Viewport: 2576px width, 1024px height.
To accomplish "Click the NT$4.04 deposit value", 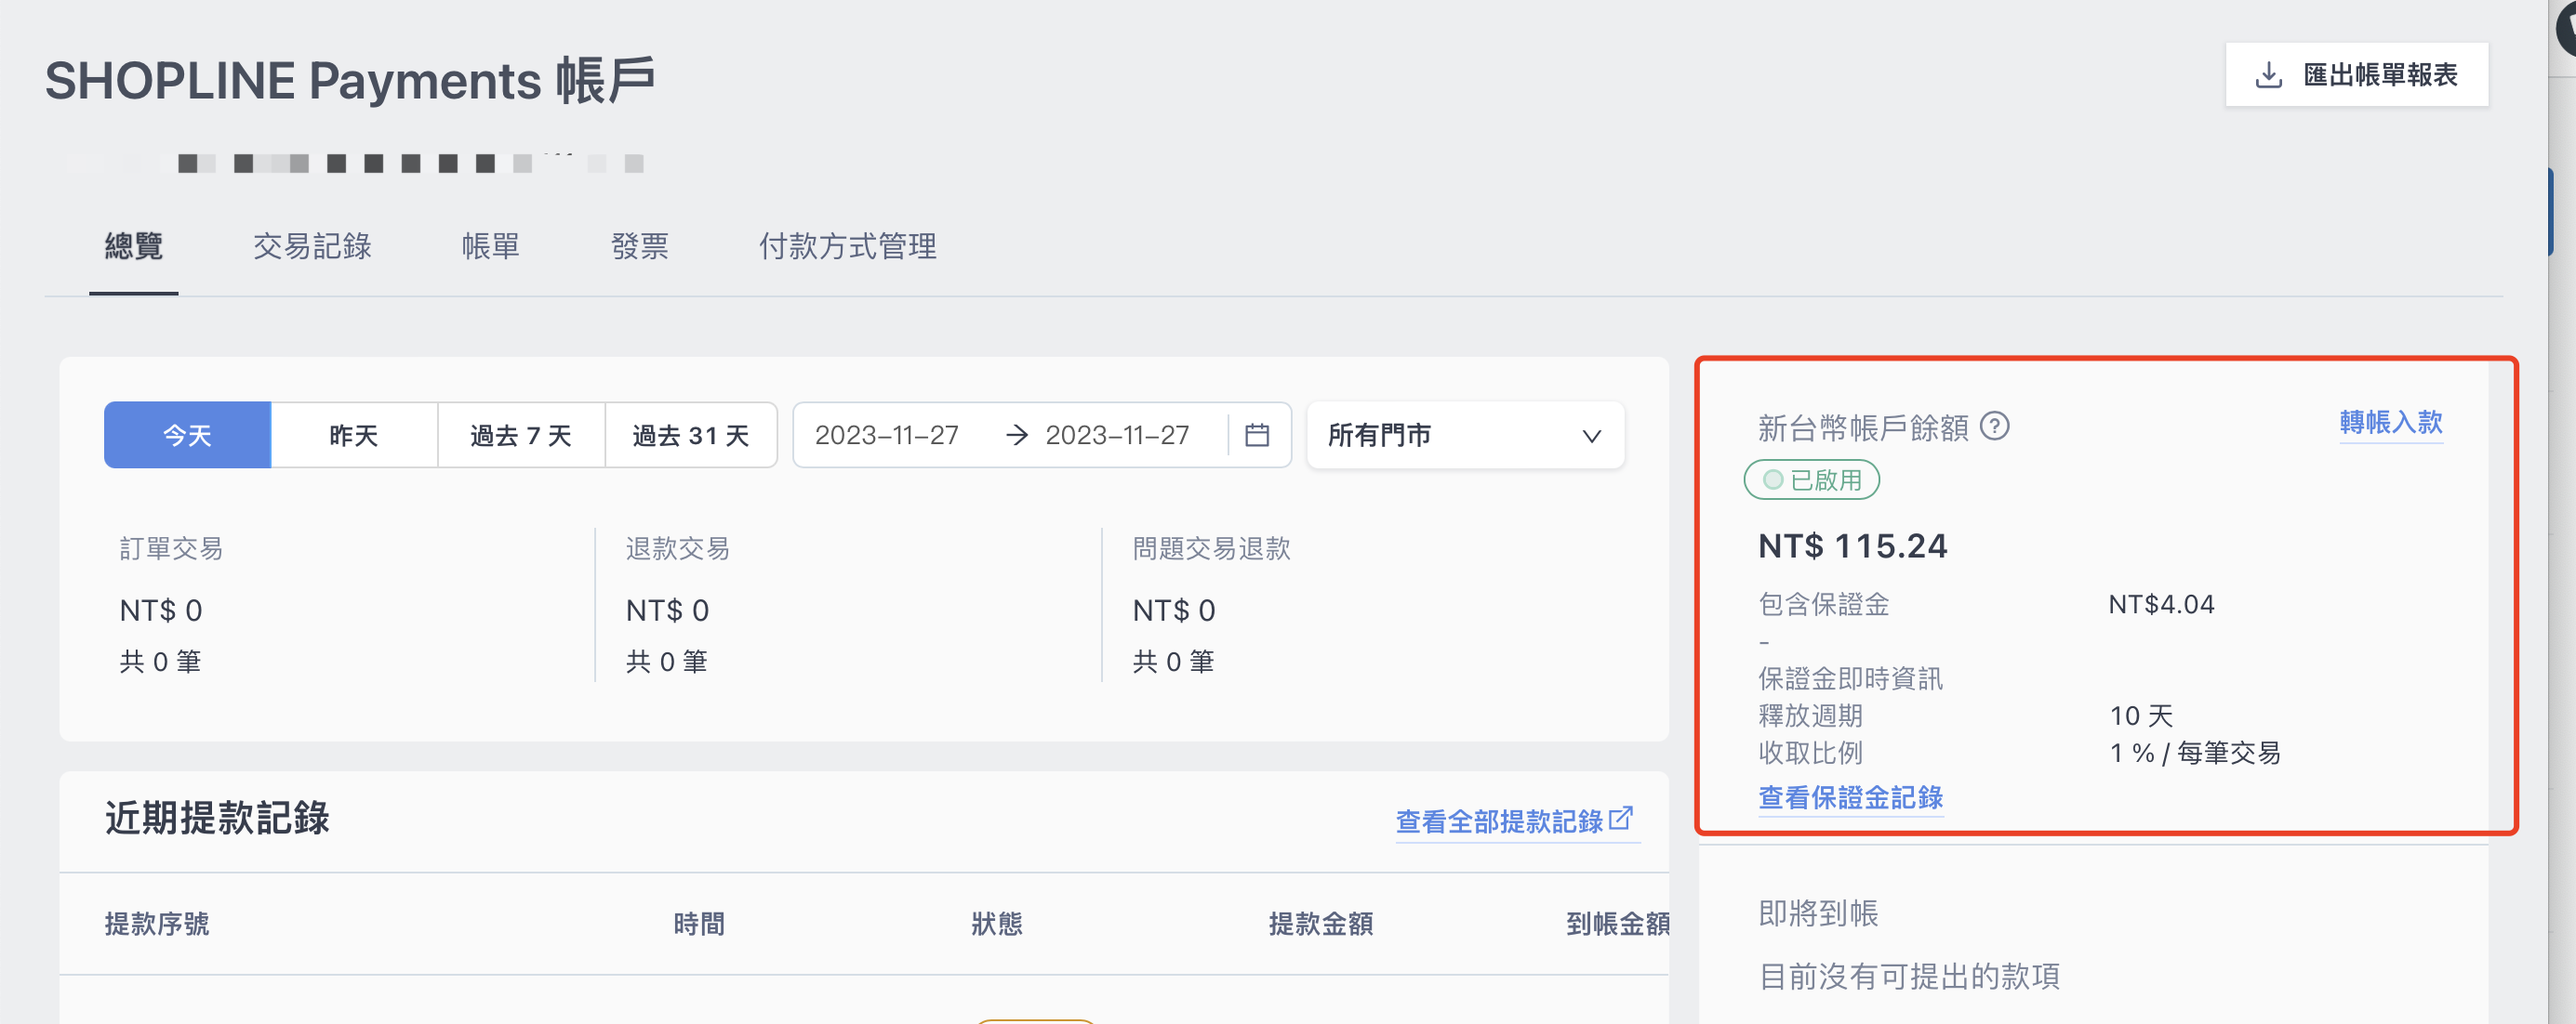I will (2161, 604).
